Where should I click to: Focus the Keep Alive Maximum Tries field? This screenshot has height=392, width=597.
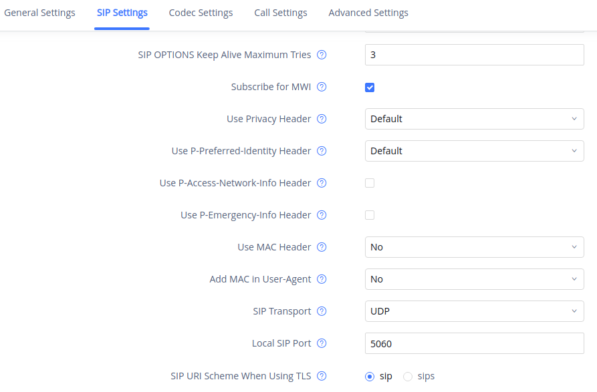tap(474, 55)
